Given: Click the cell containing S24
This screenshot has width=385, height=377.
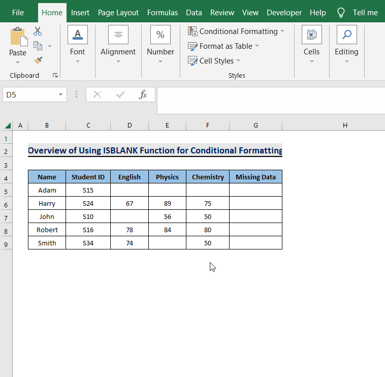Looking at the screenshot, I should point(88,203).
